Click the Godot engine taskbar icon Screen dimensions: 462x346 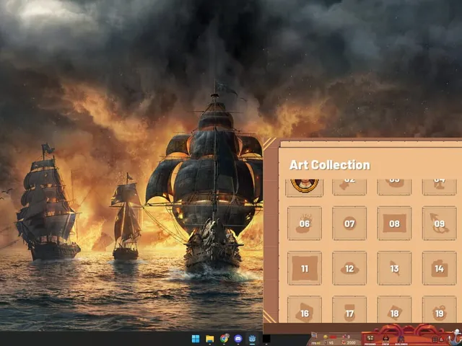point(252,339)
